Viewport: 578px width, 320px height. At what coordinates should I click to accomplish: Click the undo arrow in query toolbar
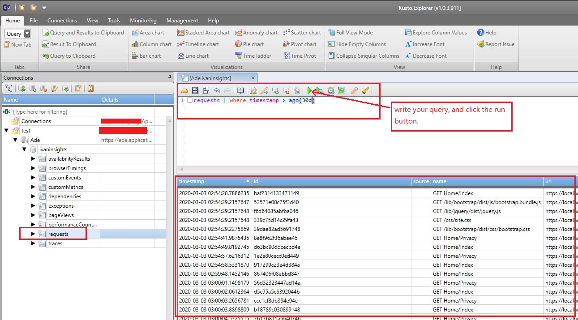[x=217, y=90]
